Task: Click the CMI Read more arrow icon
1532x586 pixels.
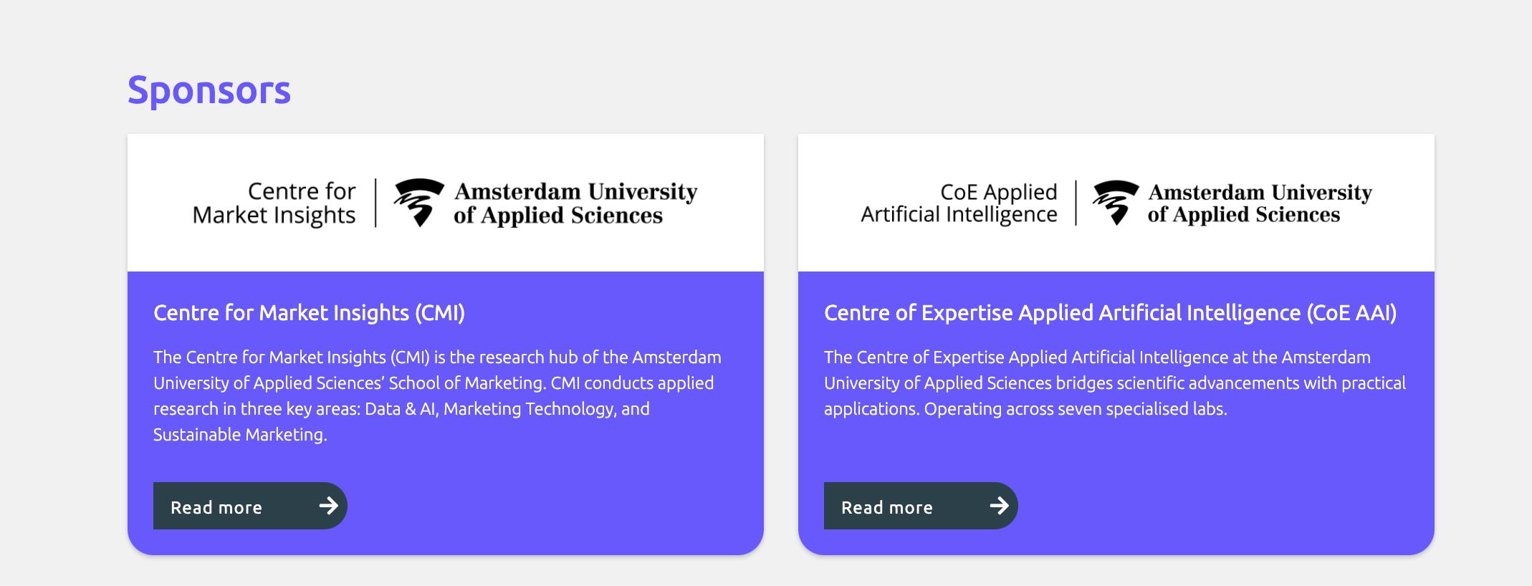Action: 329,506
